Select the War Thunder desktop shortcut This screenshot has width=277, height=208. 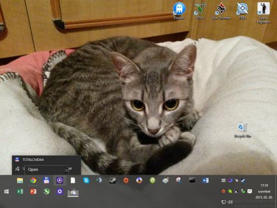(221, 11)
